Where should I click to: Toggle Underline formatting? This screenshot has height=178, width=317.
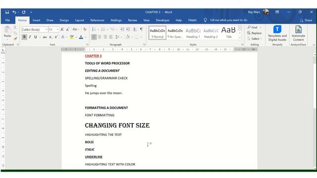[x=35, y=37]
